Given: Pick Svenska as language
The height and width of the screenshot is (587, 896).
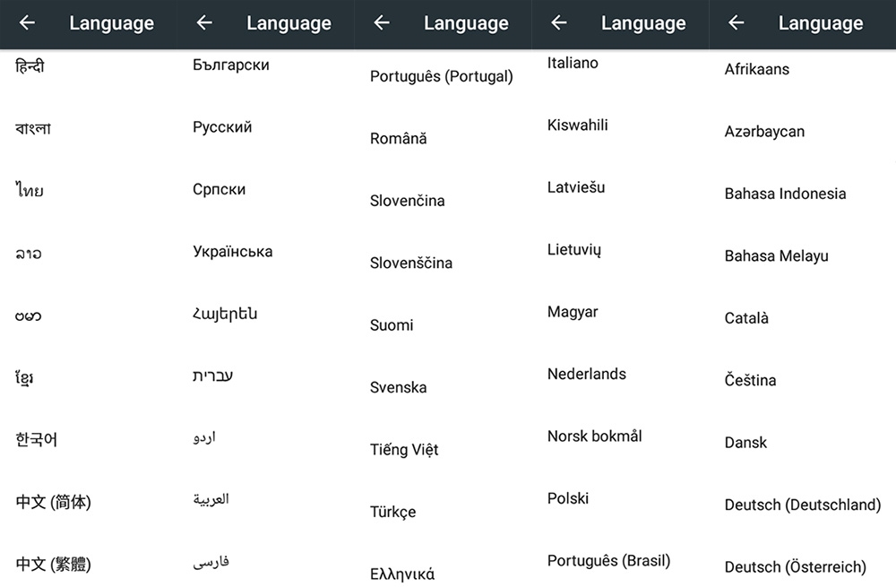Looking at the screenshot, I should point(399,387).
